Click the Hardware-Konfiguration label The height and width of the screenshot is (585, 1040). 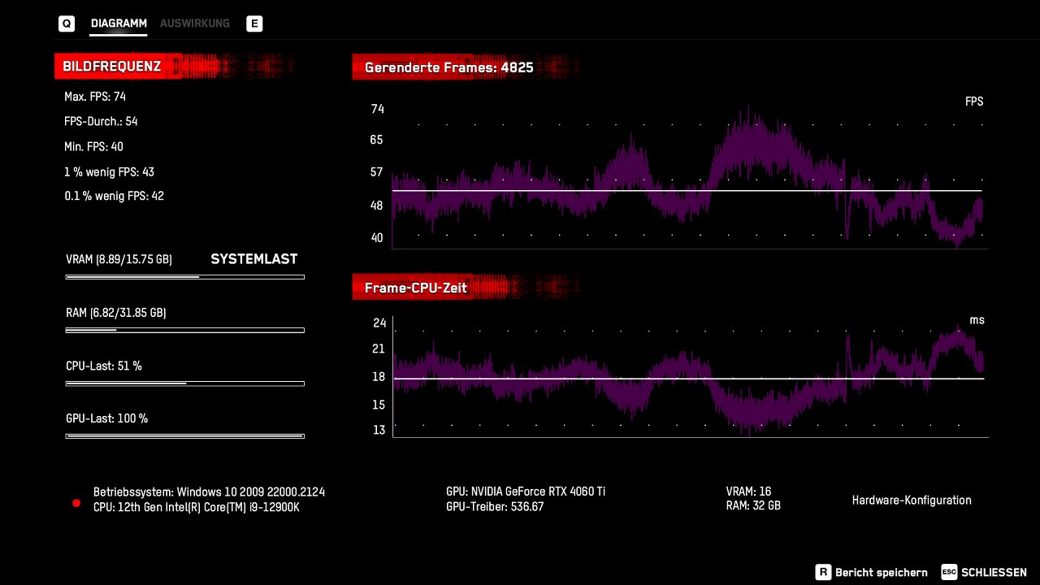click(912, 500)
